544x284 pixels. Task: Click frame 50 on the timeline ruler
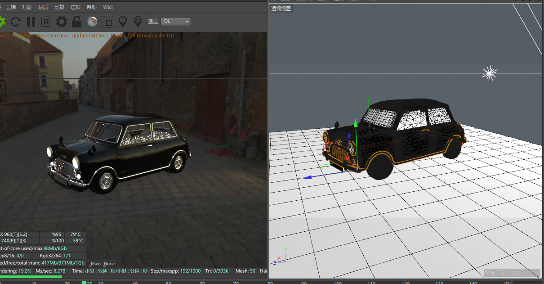click(169, 283)
